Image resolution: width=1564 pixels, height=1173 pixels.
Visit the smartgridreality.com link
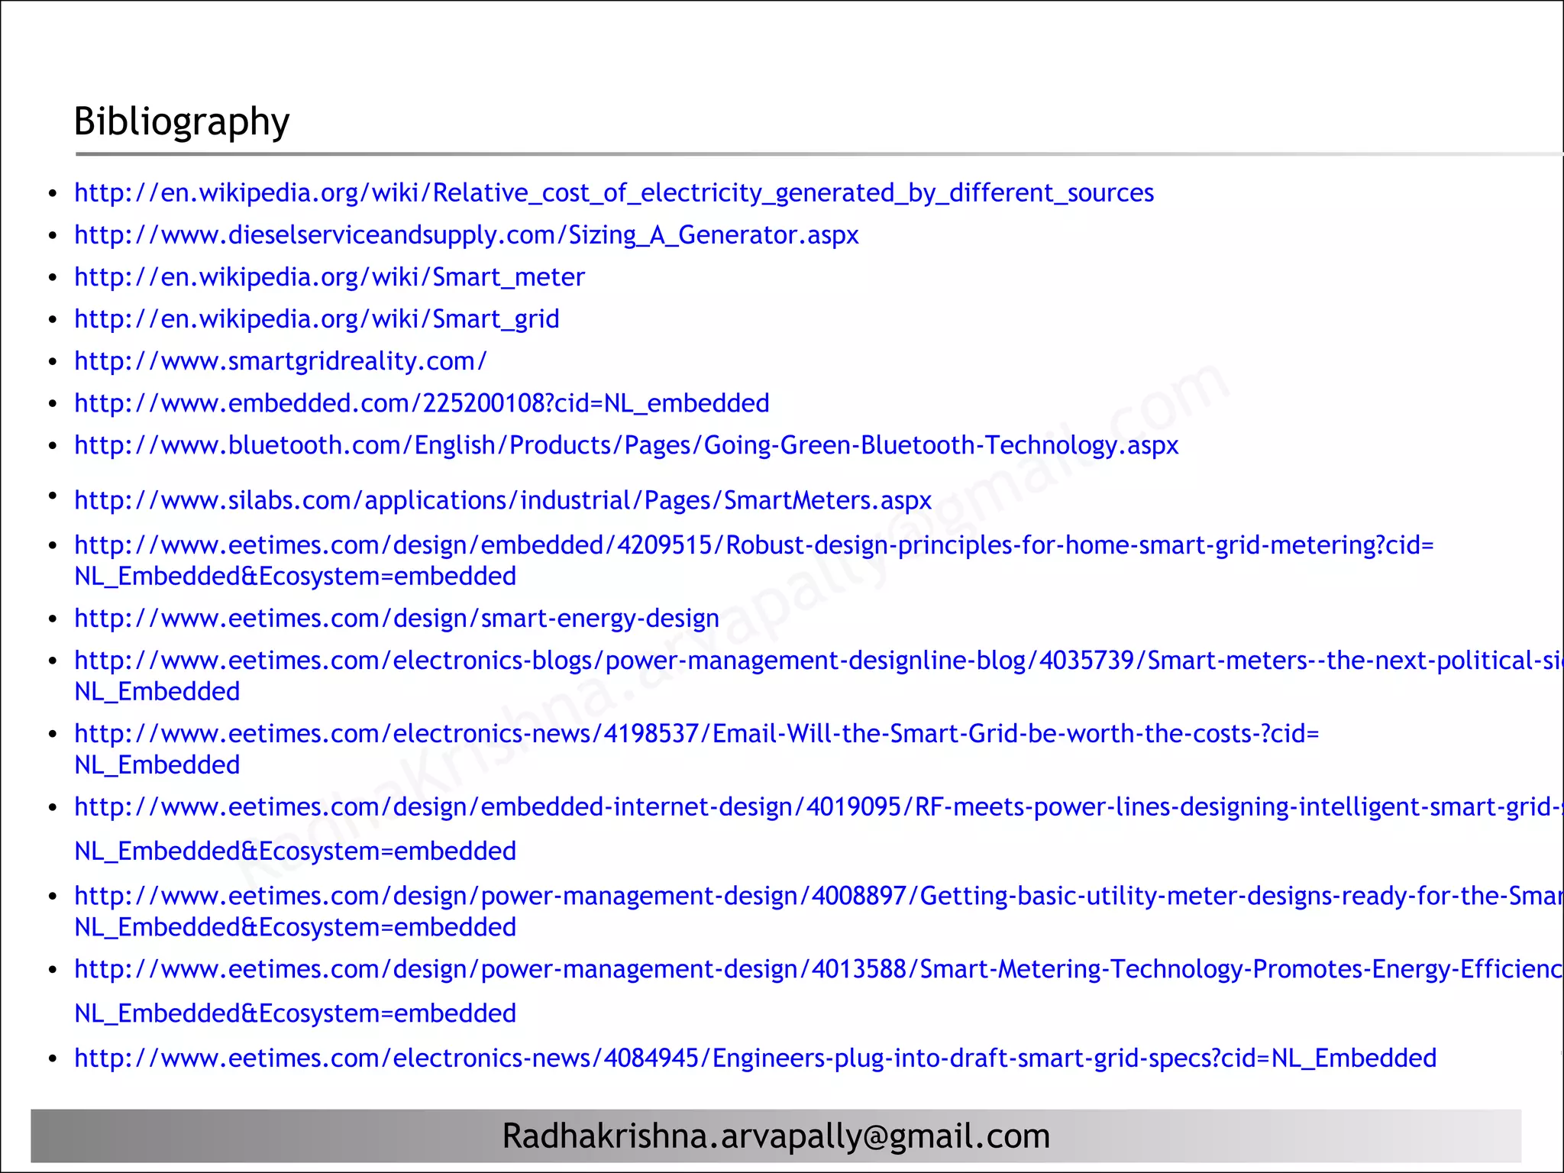(280, 361)
